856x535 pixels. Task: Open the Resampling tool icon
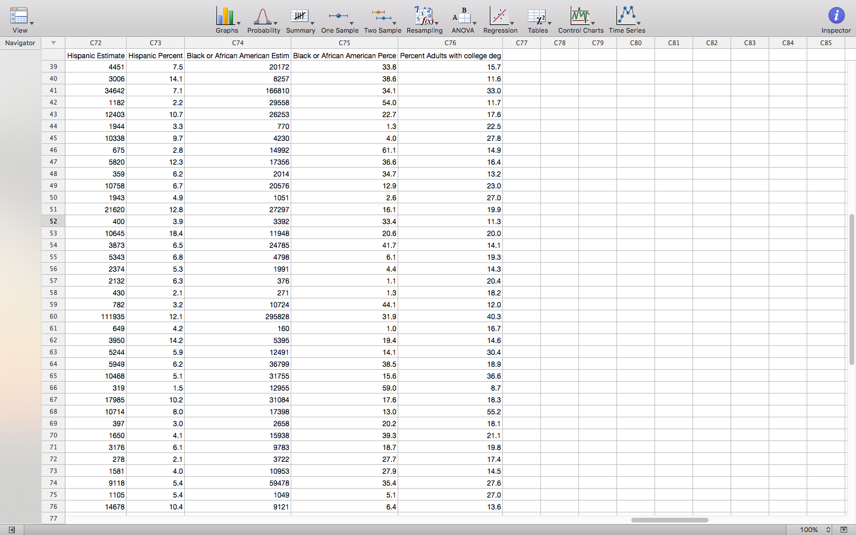pos(423,16)
